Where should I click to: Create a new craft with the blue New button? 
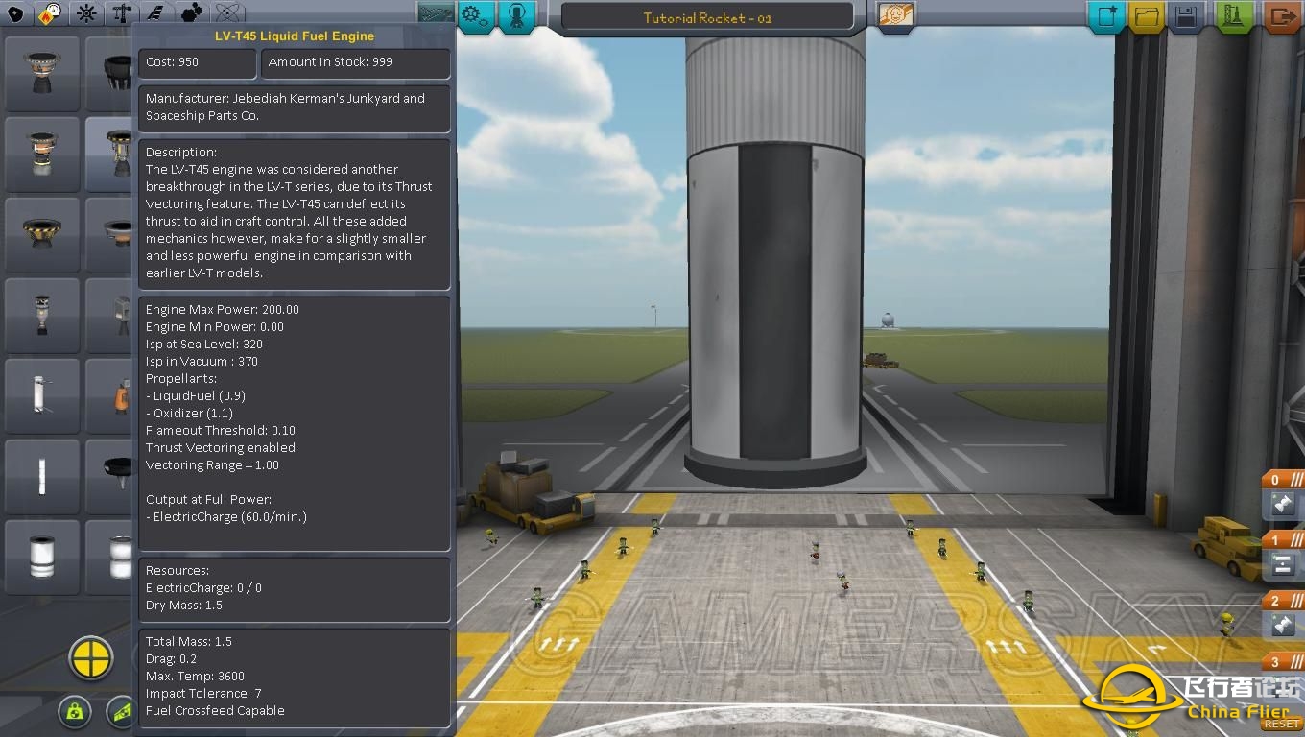1105,16
